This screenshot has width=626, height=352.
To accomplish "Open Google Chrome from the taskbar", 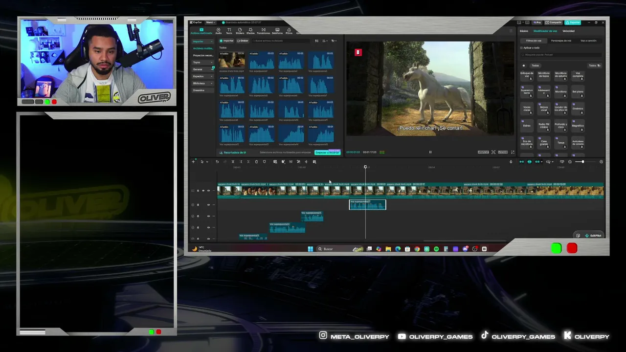I will click(417, 249).
